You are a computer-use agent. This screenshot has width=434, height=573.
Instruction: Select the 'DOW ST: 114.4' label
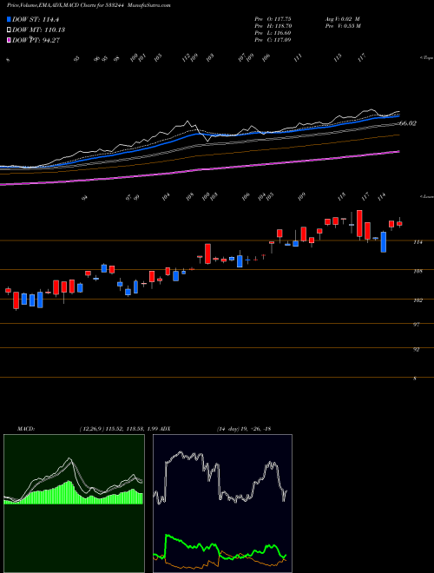point(36,20)
